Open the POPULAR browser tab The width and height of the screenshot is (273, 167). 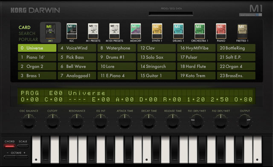coord(28,40)
